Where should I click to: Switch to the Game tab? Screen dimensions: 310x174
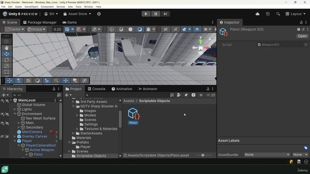pos(70,22)
